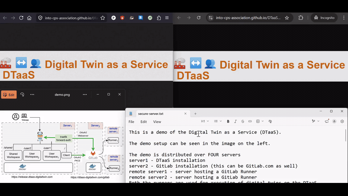
Task: Open the white circular P extension in Firefox
Action: point(113,18)
